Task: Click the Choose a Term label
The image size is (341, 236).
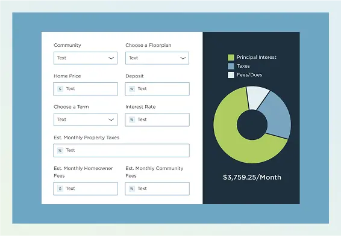Action: pos(71,107)
